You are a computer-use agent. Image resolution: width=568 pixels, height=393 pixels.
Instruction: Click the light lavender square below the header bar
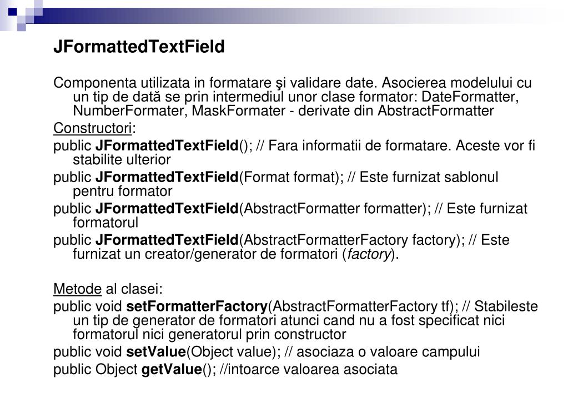[x=21, y=27]
